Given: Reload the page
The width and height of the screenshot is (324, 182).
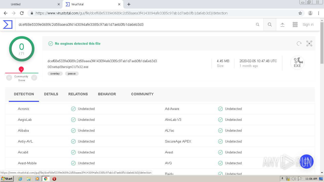Looking at the screenshot, I should tap(22, 13).
